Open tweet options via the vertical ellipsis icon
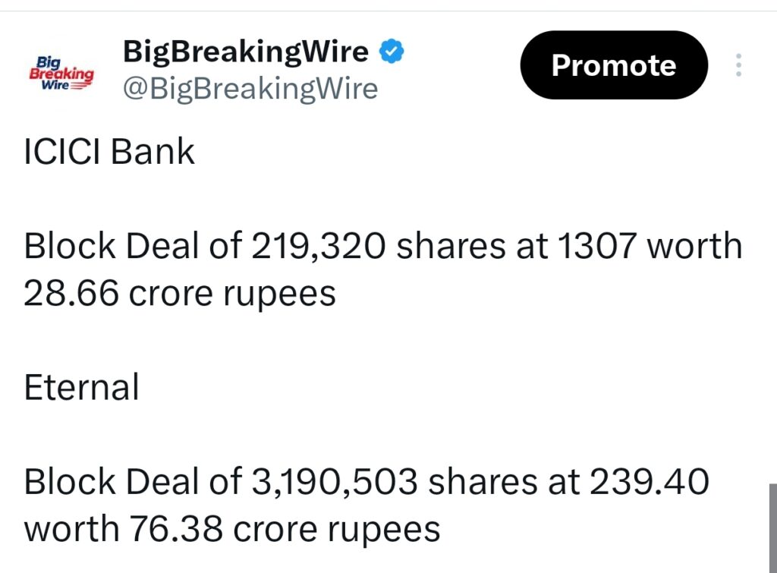This screenshot has height=573, width=777. click(x=738, y=65)
